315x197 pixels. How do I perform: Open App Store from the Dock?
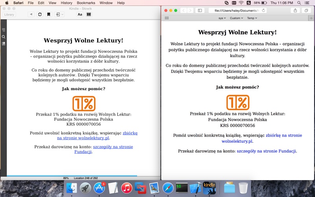[x=99, y=188]
